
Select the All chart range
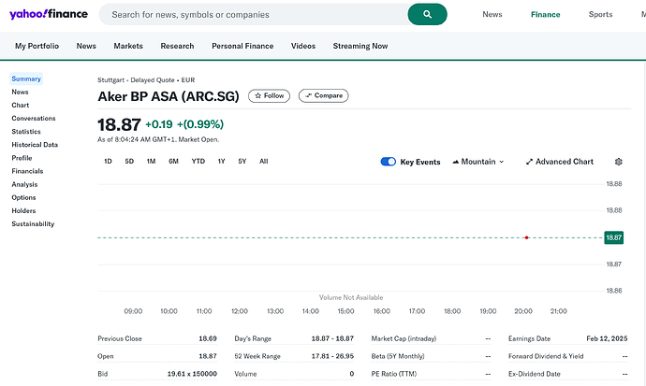pos(264,161)
